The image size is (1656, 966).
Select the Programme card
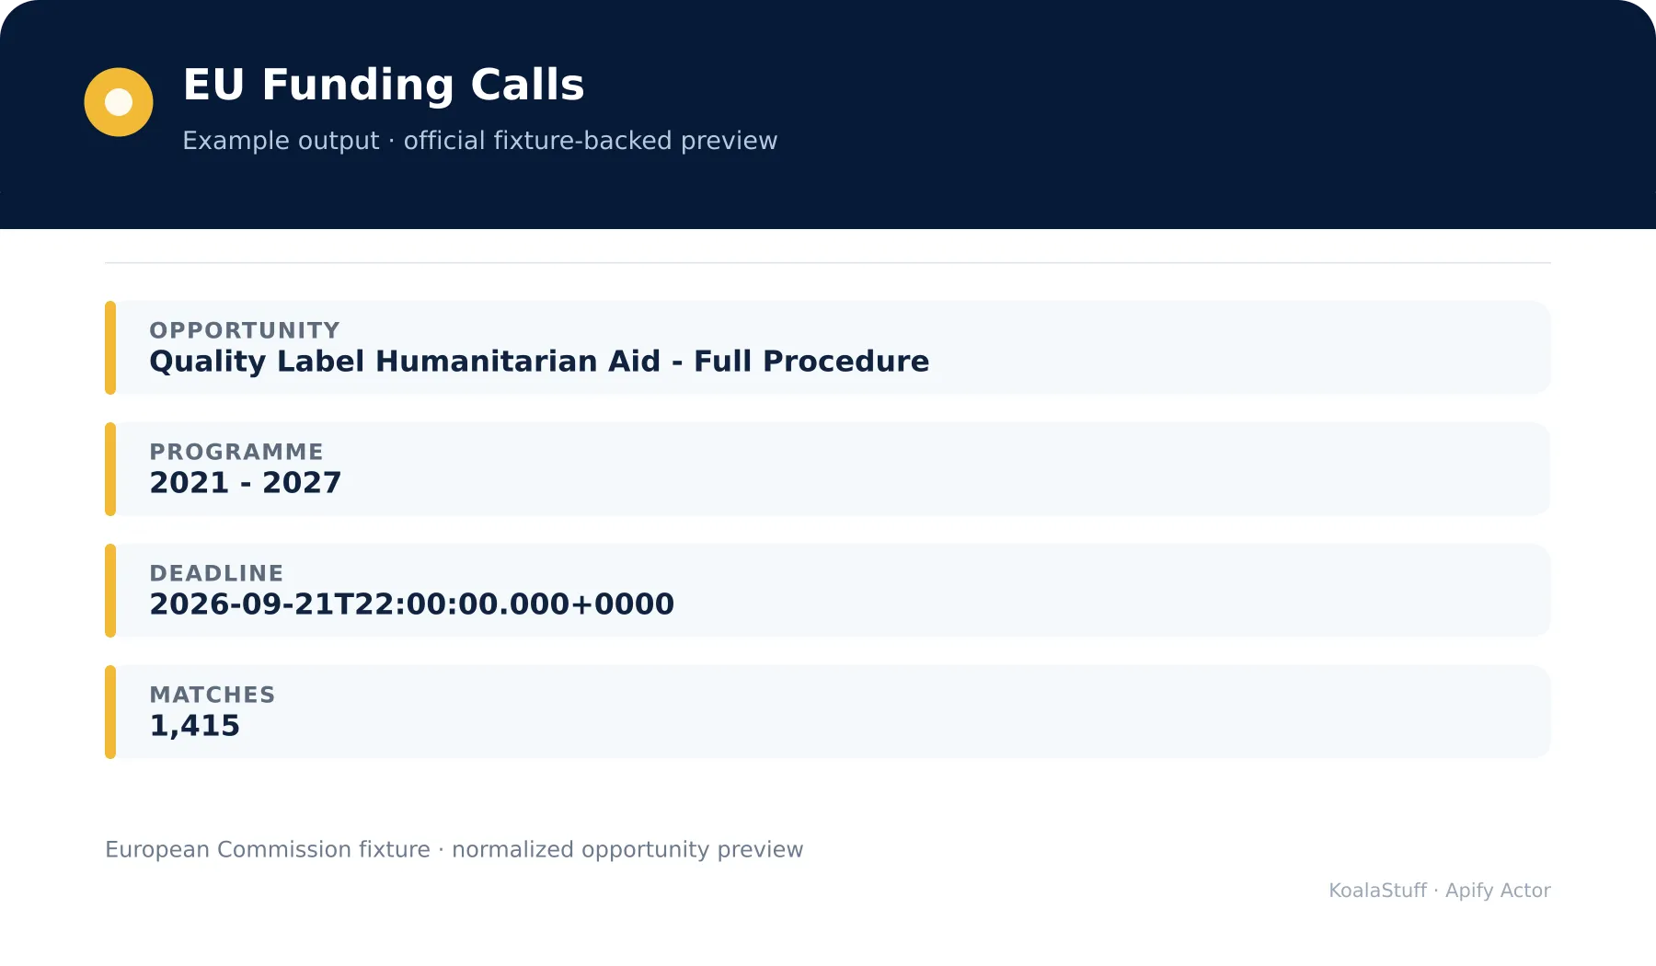coord(828,469)
